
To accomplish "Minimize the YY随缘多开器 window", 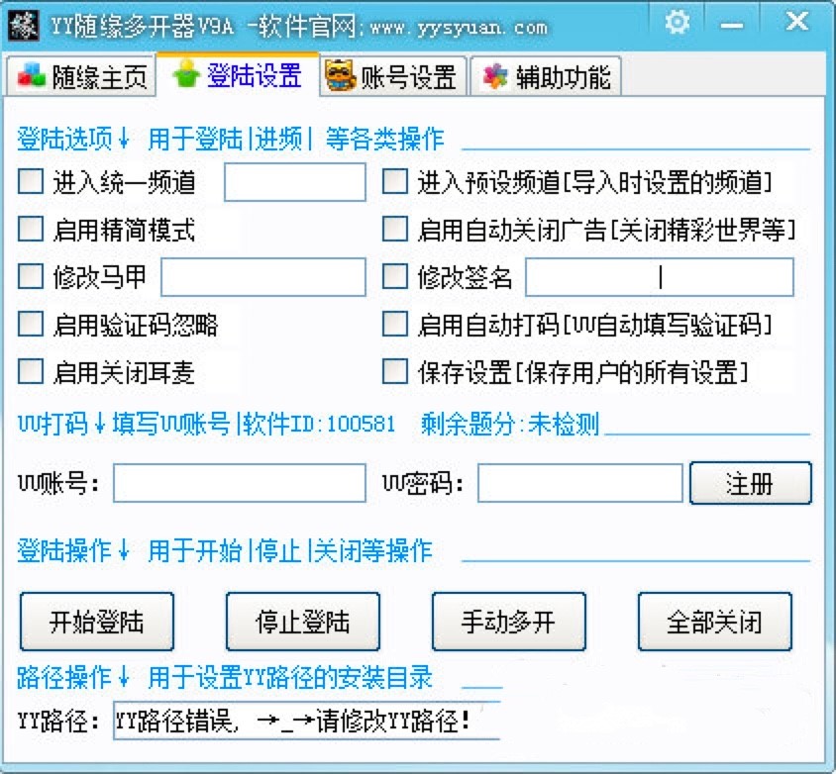I will tap(732, 25).
